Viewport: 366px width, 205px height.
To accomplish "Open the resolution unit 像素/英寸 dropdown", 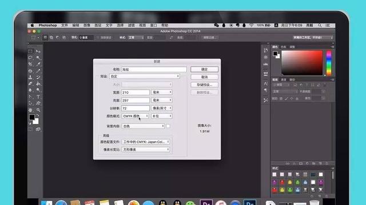I will pyautogui.click(x=161, y=108).
